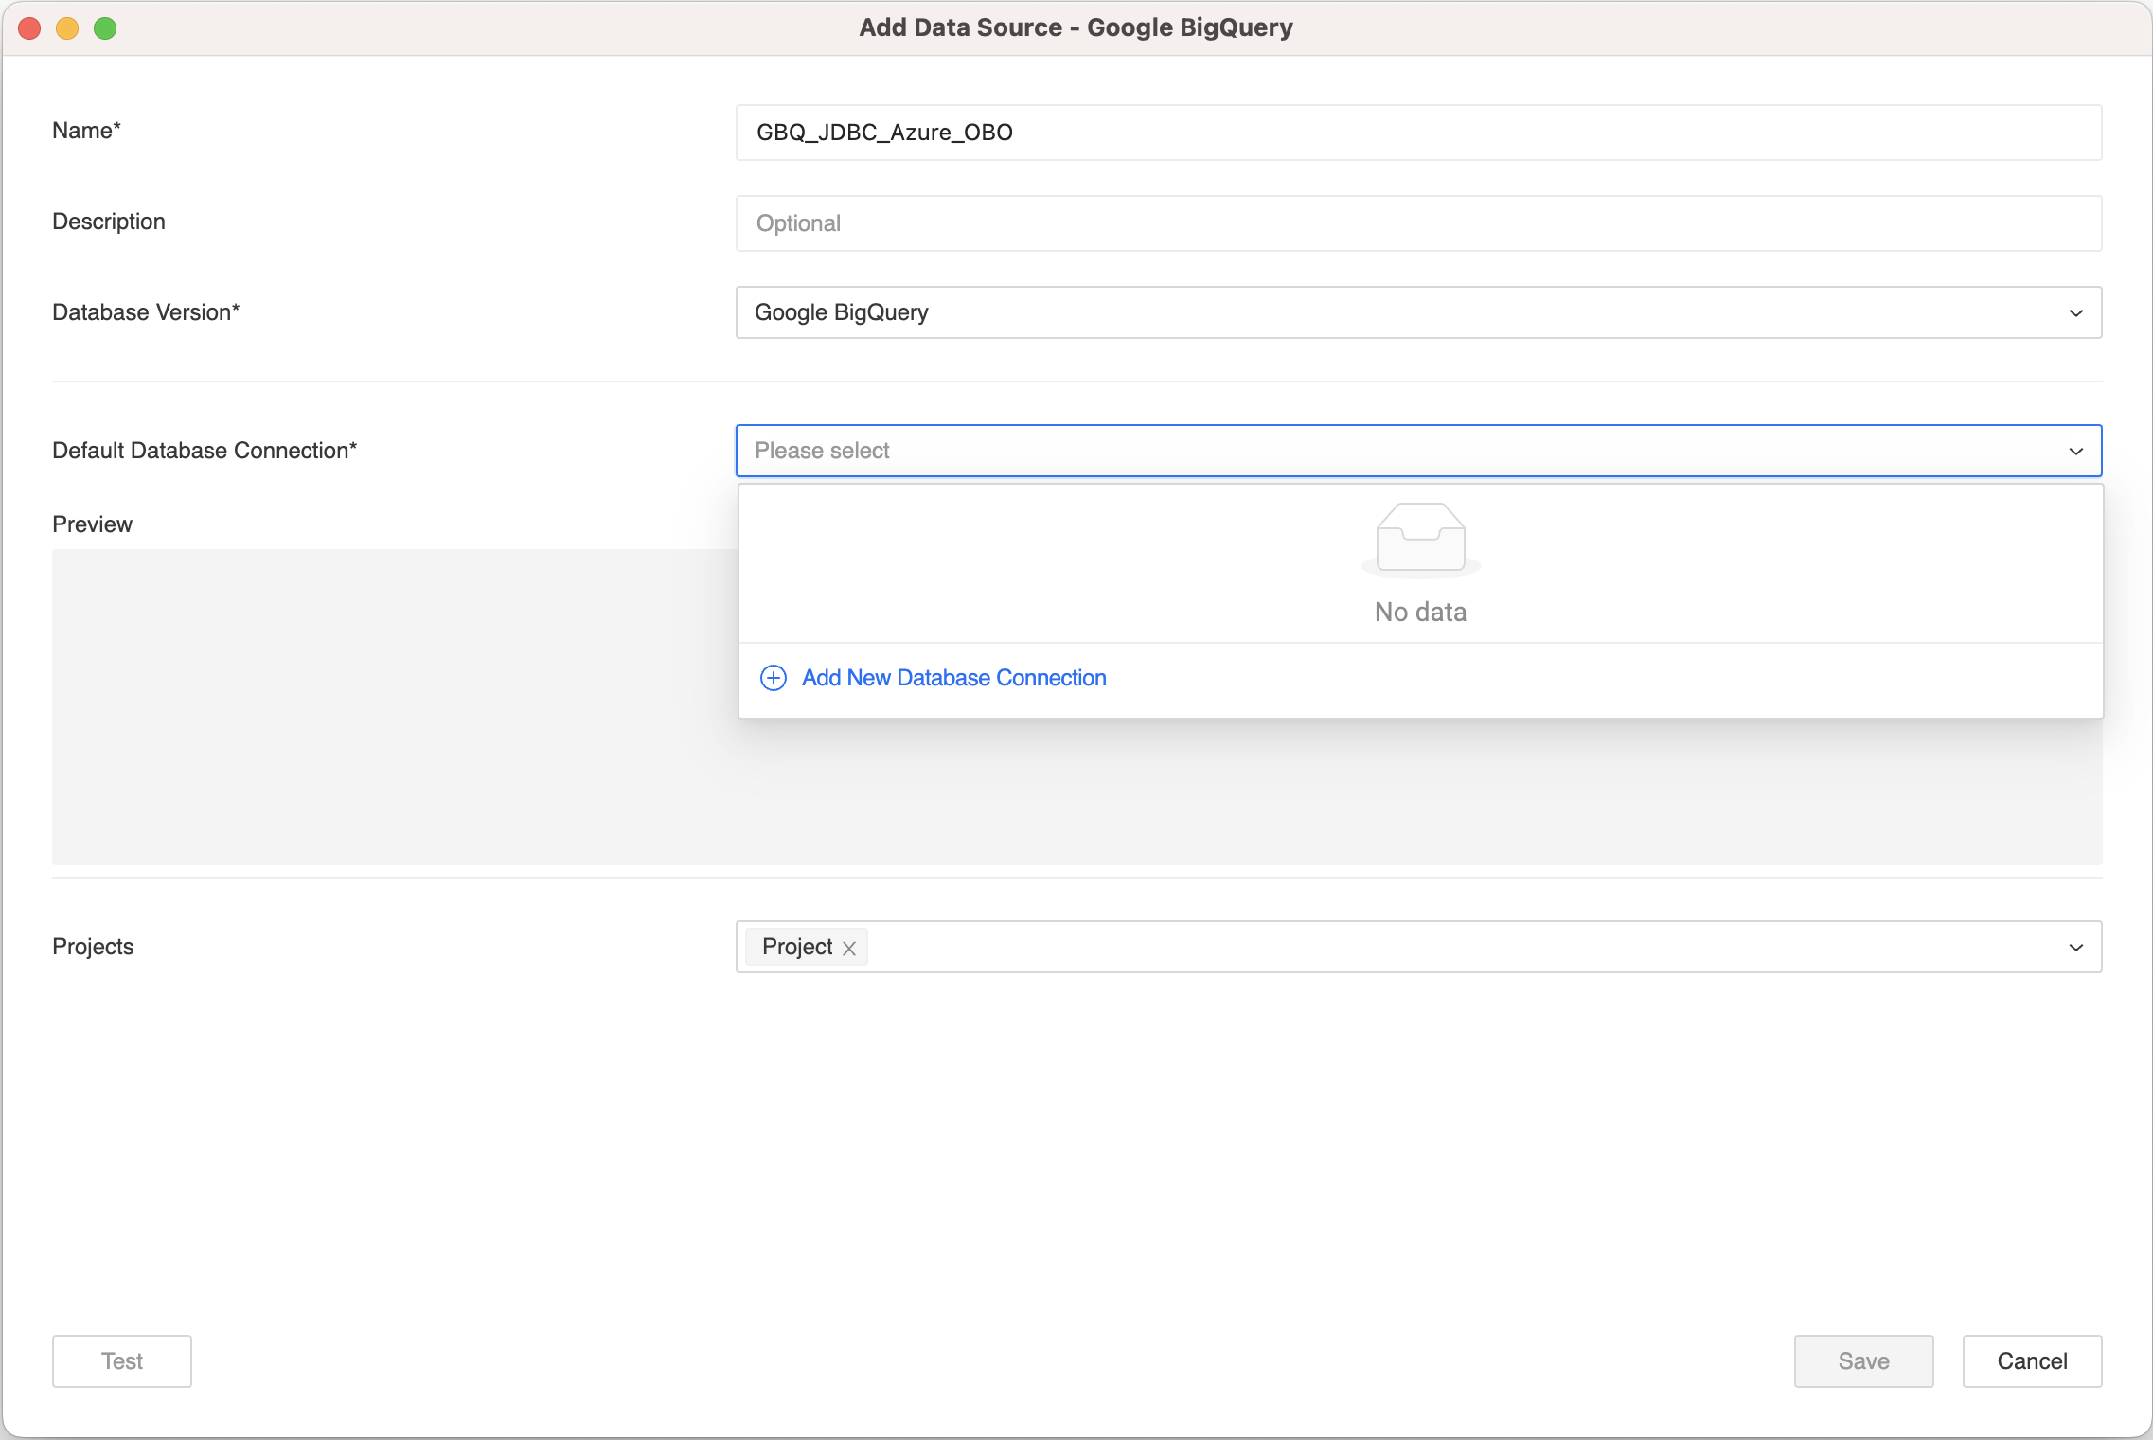Click into the Description optional field
Image resolution: width=2153 pixels, height=1440 pixels.
coord(1417,223)
